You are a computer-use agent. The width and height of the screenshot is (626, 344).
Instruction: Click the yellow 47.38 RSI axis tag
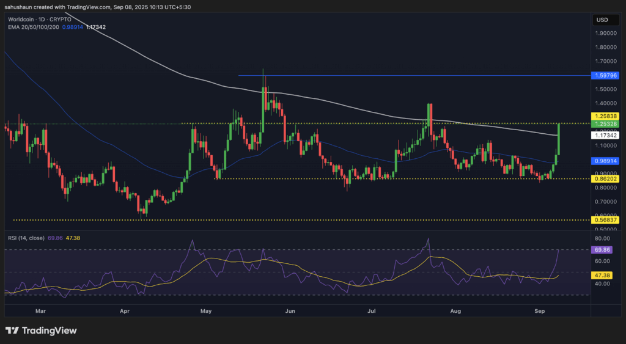point(602,276)
